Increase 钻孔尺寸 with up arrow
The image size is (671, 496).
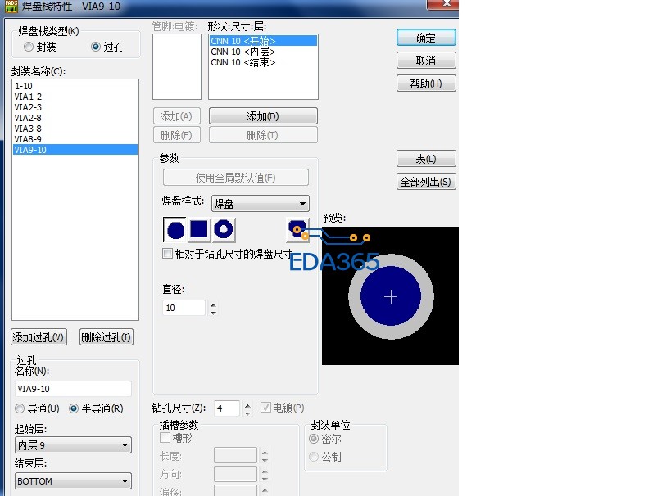point(247,404)
